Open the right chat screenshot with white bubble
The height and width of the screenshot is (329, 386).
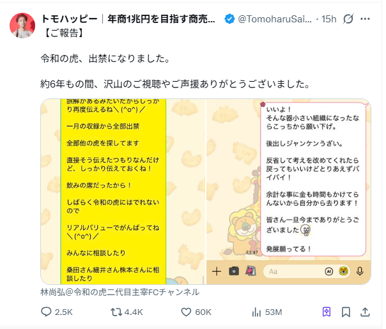(x=288, y=192)
